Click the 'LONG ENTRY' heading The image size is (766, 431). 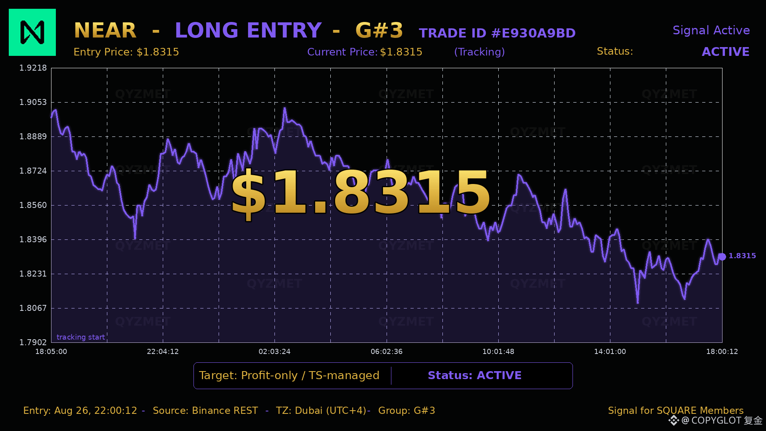pos(248,30)
